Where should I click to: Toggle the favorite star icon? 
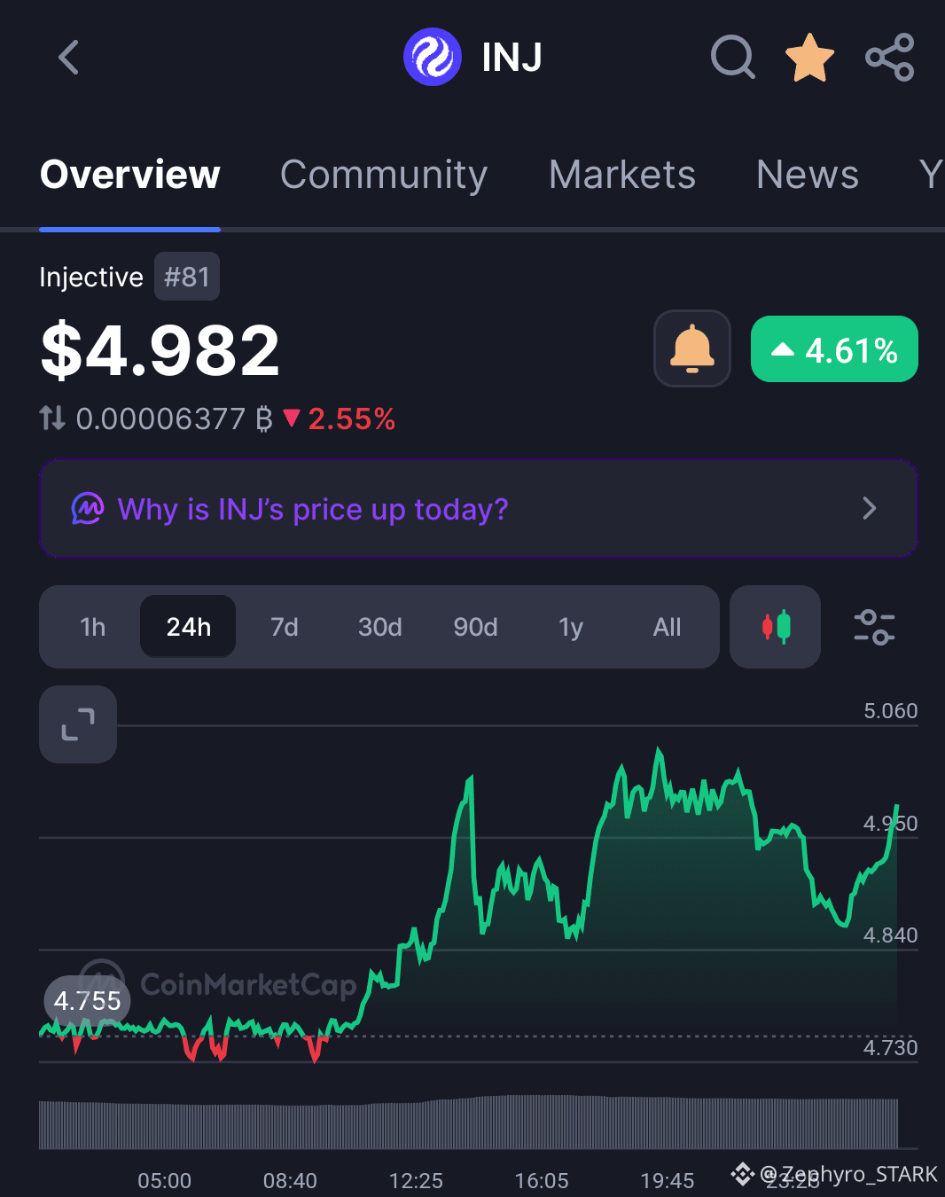(810, 58)
